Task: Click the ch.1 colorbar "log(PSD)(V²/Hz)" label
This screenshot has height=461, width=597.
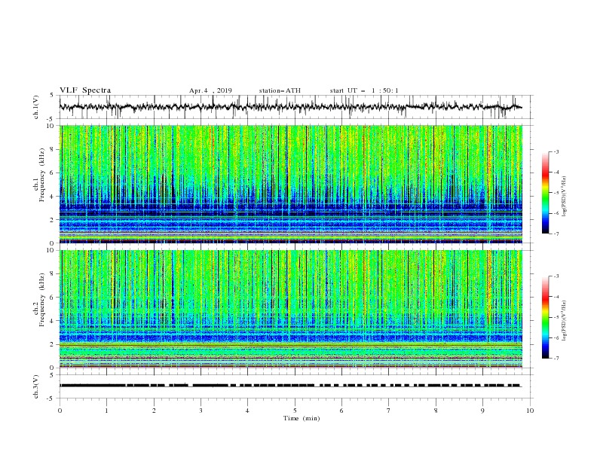Action: 564,197
